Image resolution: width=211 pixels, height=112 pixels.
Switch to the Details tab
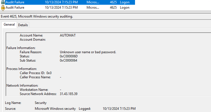click(x=23, y=25)
